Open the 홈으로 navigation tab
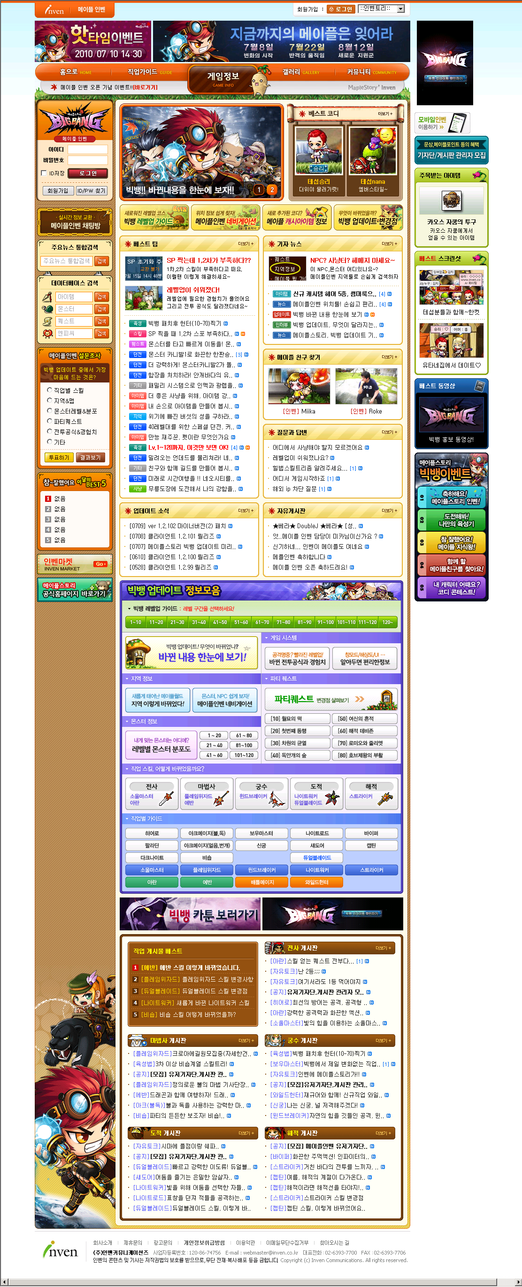 pyautogui.click(x=76, y=72)
